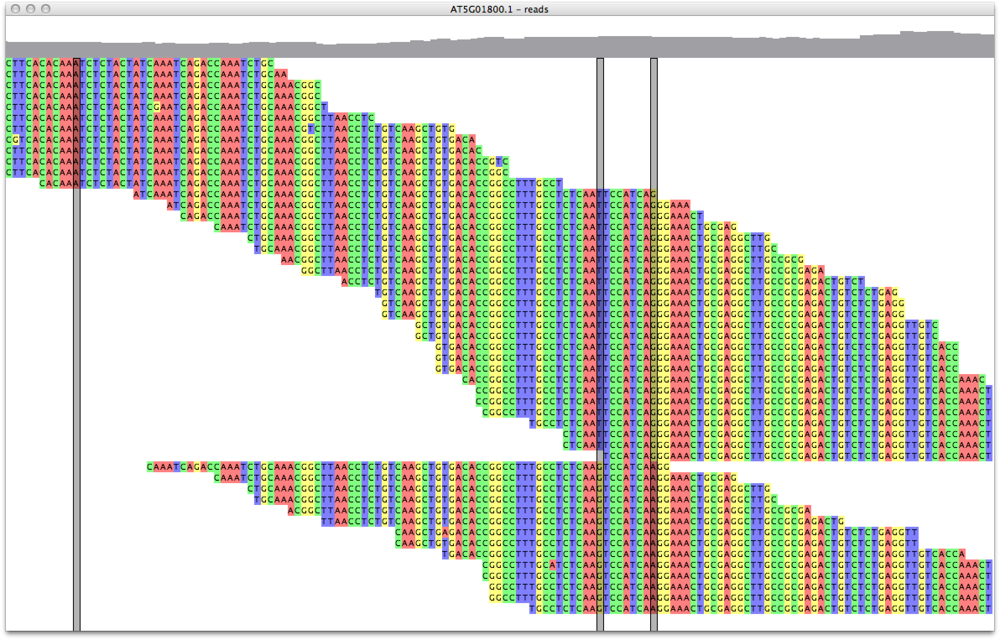Select the upper-group read beginning with TCCATCAGGGAAACT
The height and width of the screenshot is (640, 1000).
click(x=797, y=456)
